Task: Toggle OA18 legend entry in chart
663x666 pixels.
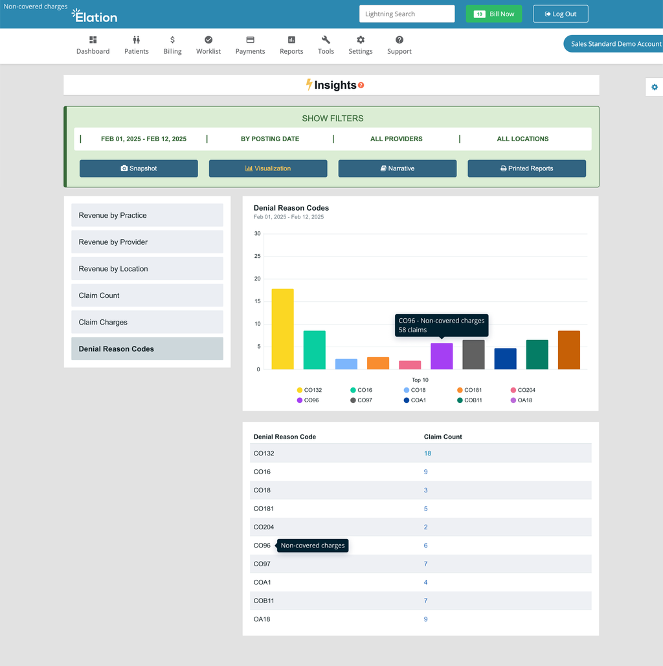Action: tap(521, 400)
